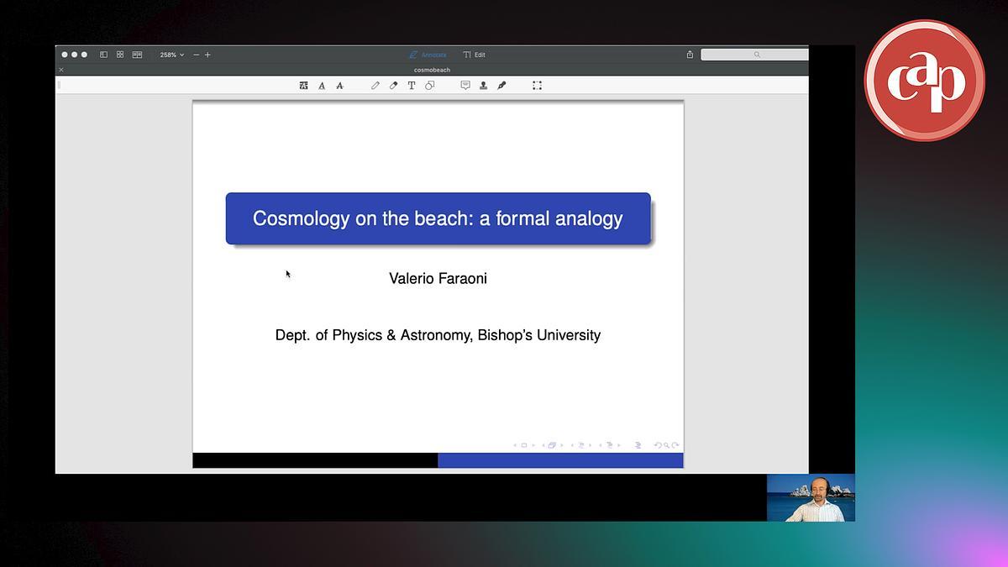This screenshot has height=567, width=1008.
Task: Switch to Edit mode
Action: pos(475,55)
